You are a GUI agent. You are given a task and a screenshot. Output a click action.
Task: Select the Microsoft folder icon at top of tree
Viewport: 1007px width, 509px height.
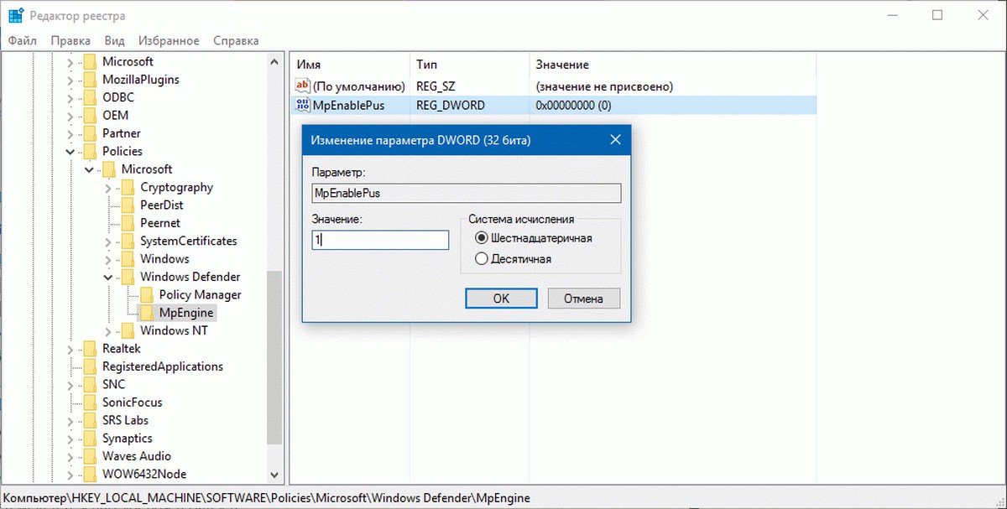90,61
